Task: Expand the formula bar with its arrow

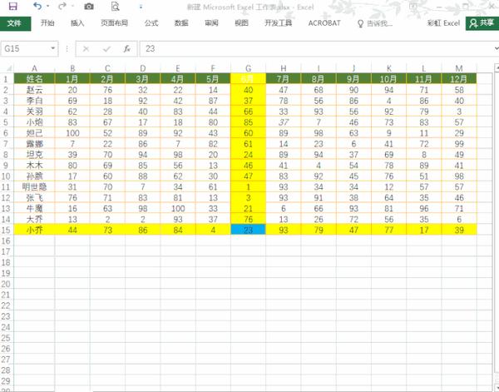Action: pos(496,48)
